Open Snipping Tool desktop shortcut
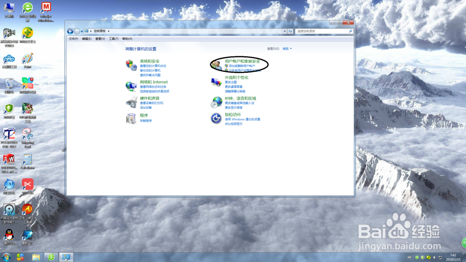 (x=27, y=138)
